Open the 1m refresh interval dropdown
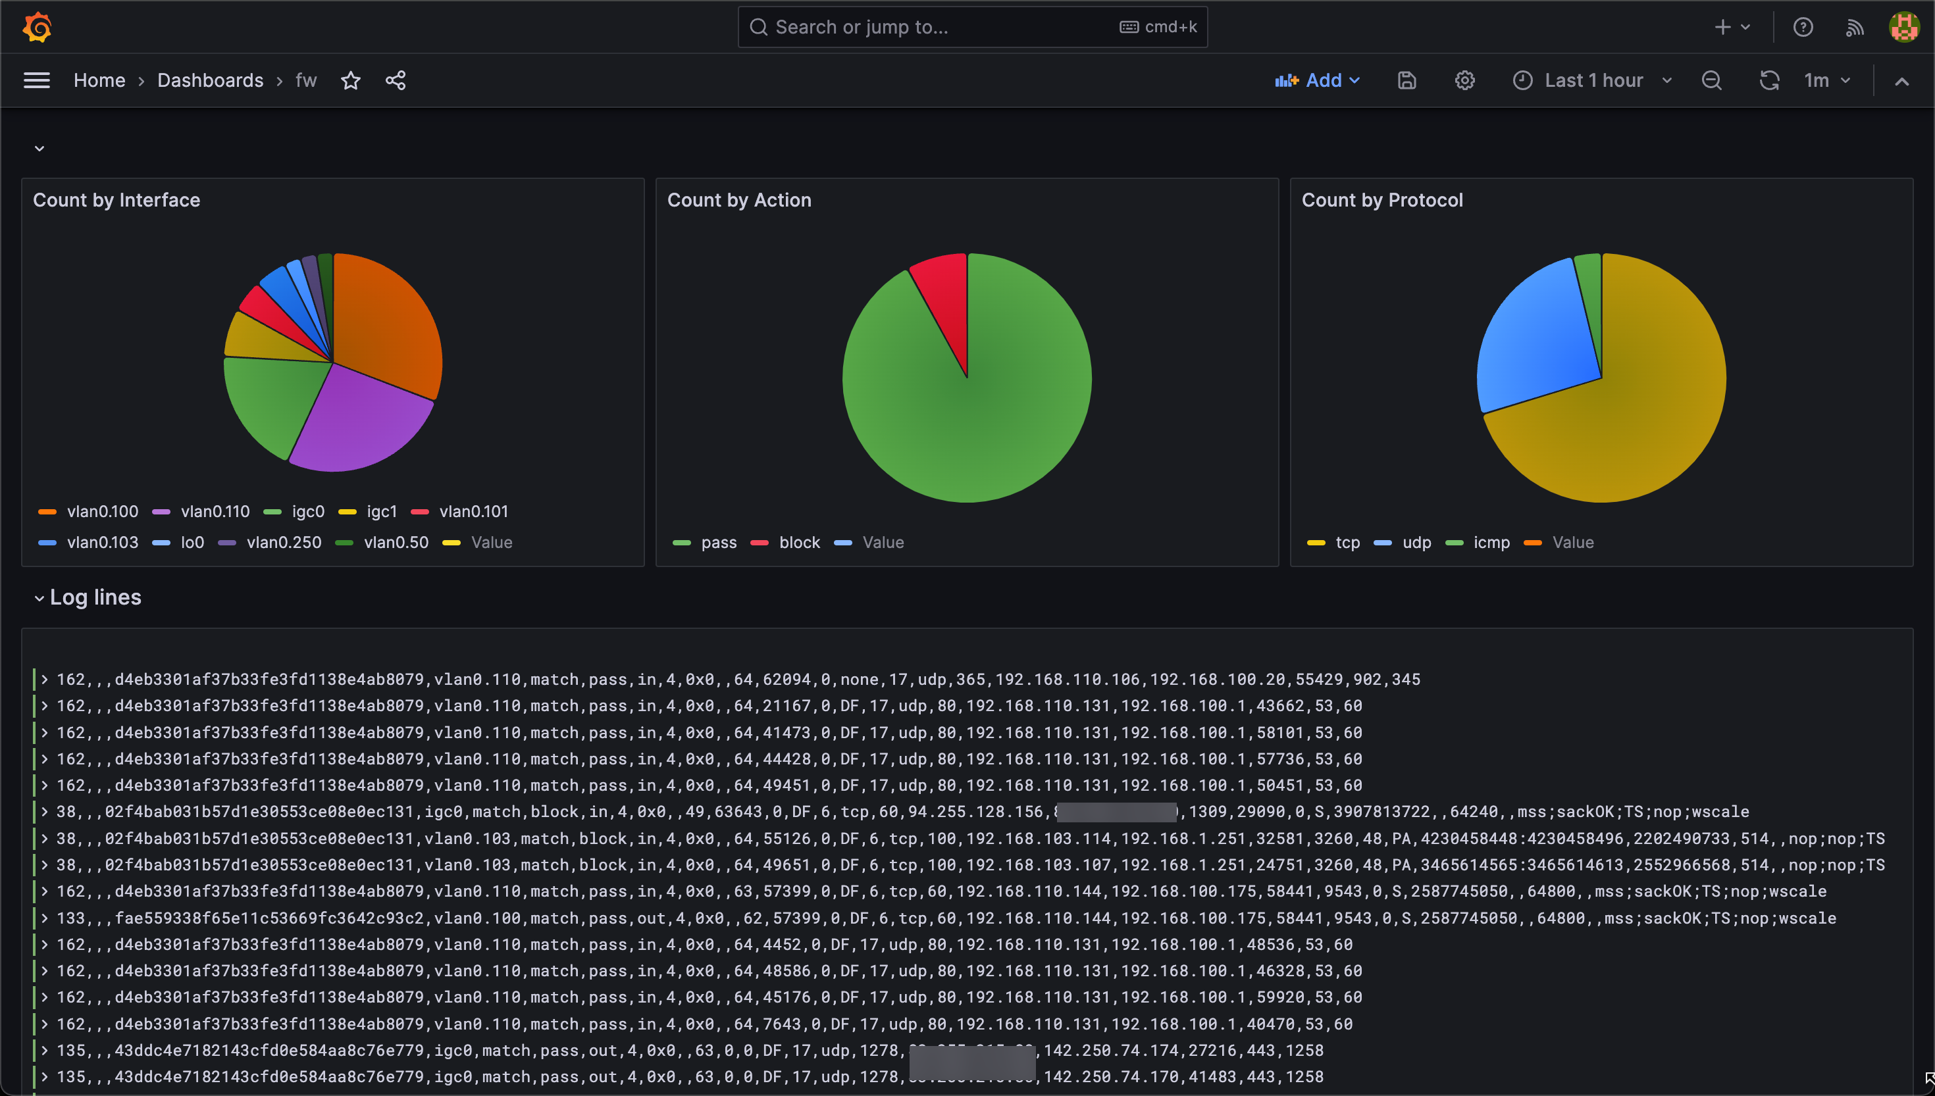The image size is (1935, 1096). click(1827, 80)
